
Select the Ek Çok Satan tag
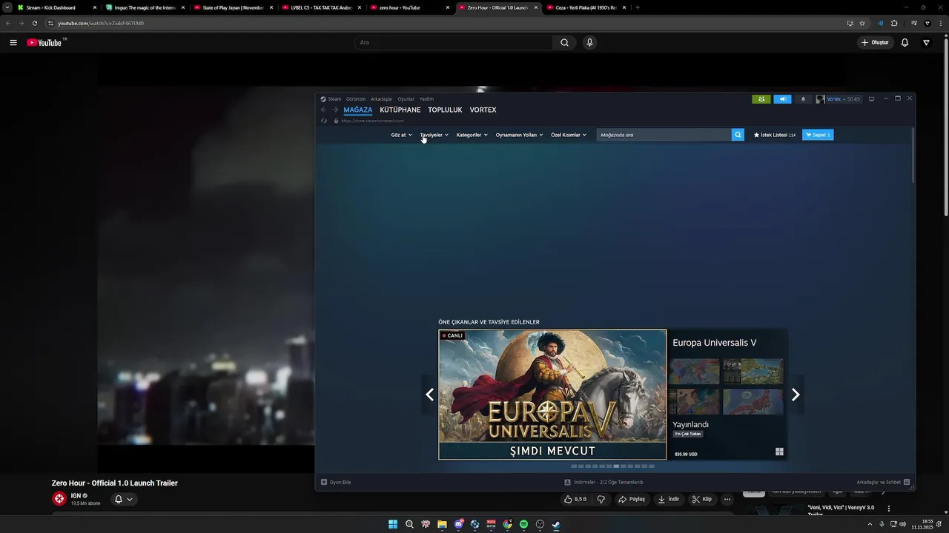687,434
